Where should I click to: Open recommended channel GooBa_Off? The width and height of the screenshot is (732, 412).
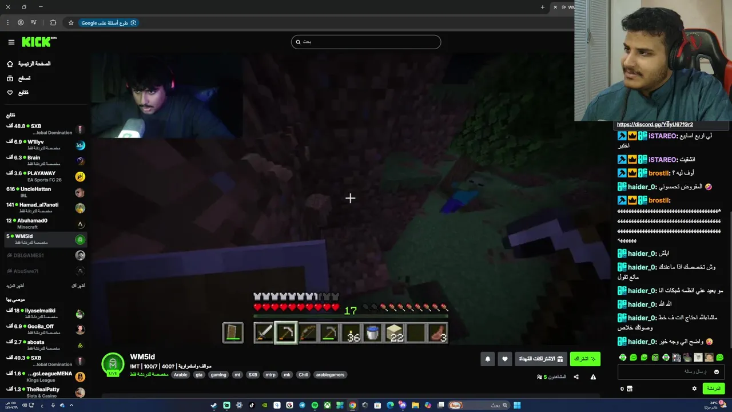[45, 329]
